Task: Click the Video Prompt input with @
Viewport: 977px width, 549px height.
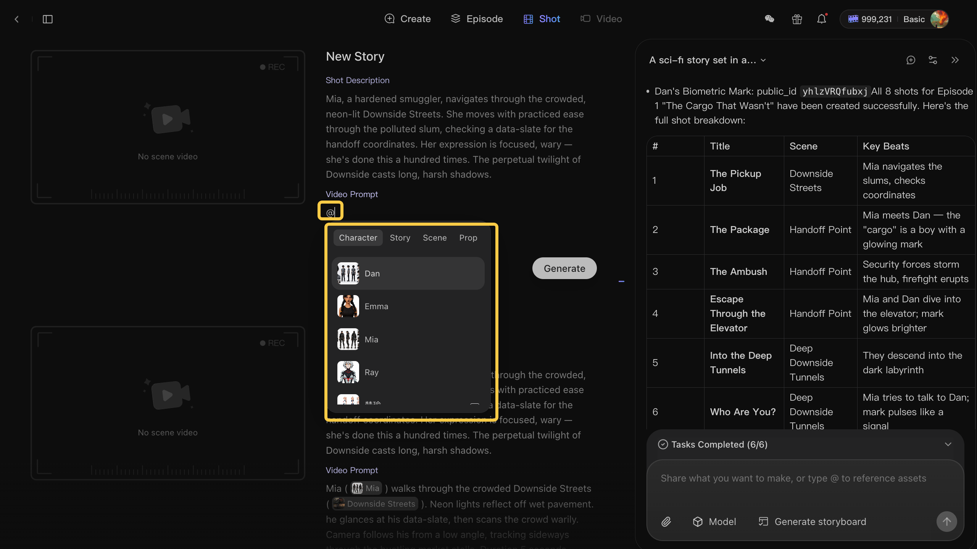Action: (331, 212)
